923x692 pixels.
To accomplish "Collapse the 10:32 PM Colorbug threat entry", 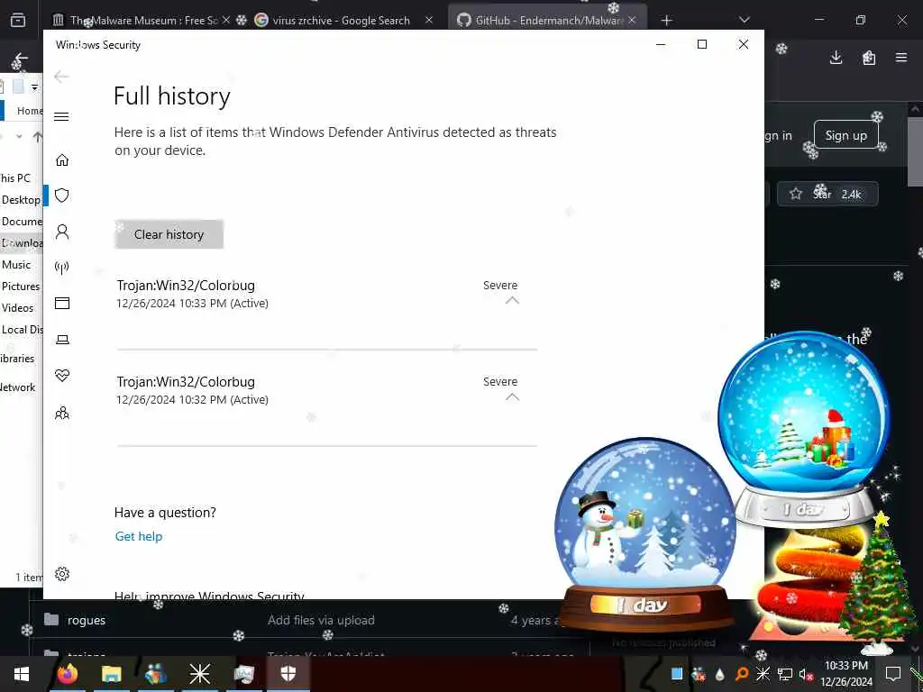I will [x=512, y=397].
